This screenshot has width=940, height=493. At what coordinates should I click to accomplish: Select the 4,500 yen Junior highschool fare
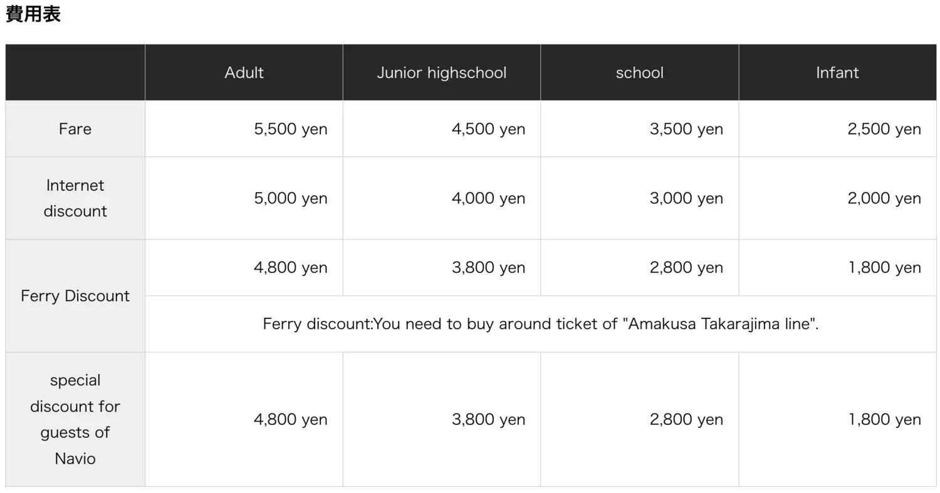click(x=488, y=129)
